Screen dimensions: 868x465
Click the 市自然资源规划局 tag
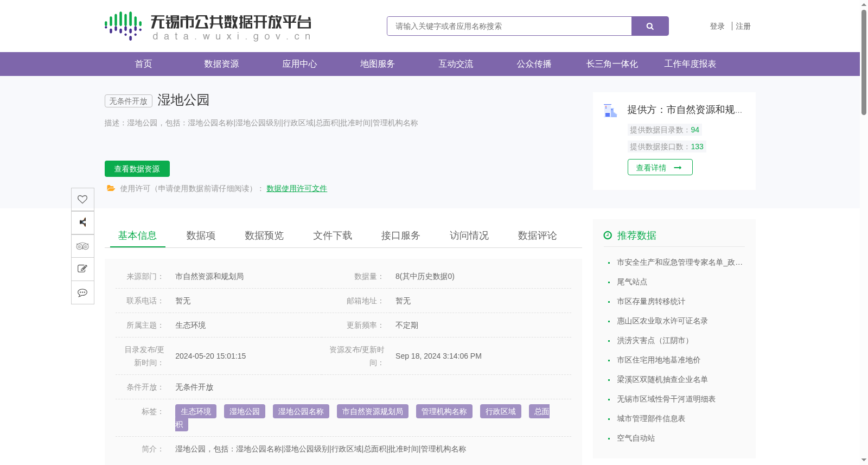tap(373, 411)
